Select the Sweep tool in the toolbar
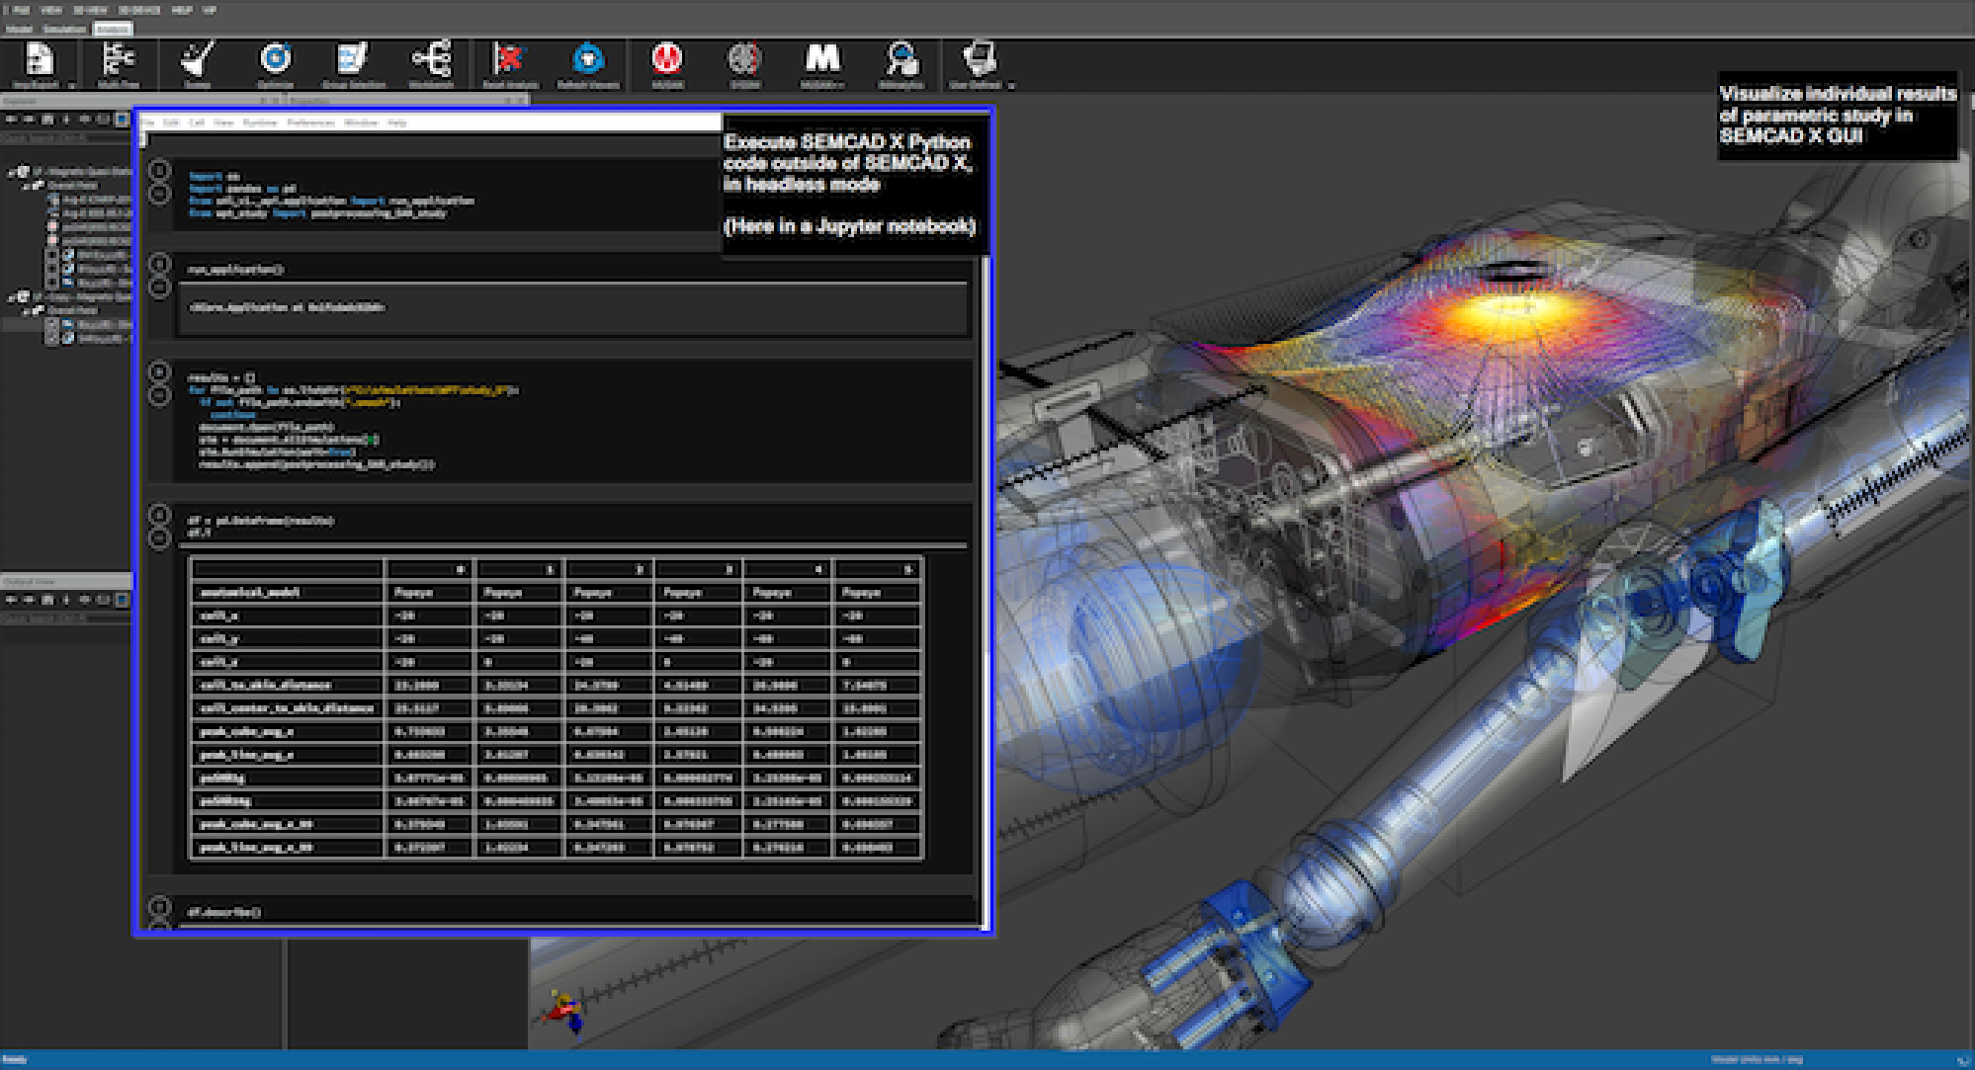Screen dimensions: 1975x1070 [x=198, y=59]
